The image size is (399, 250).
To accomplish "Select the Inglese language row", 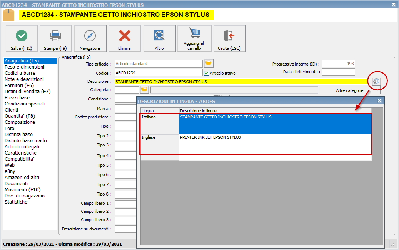I will click(x=256, y=144).
